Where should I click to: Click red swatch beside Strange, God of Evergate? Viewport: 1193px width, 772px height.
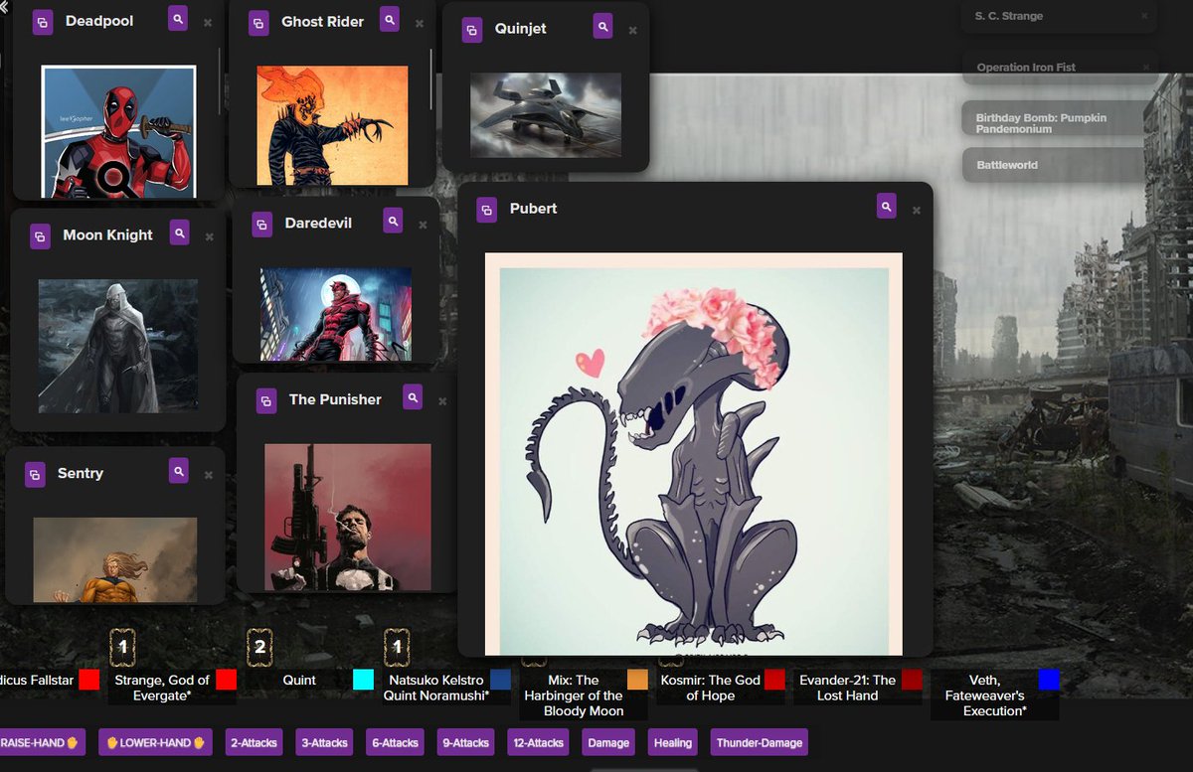226,680
